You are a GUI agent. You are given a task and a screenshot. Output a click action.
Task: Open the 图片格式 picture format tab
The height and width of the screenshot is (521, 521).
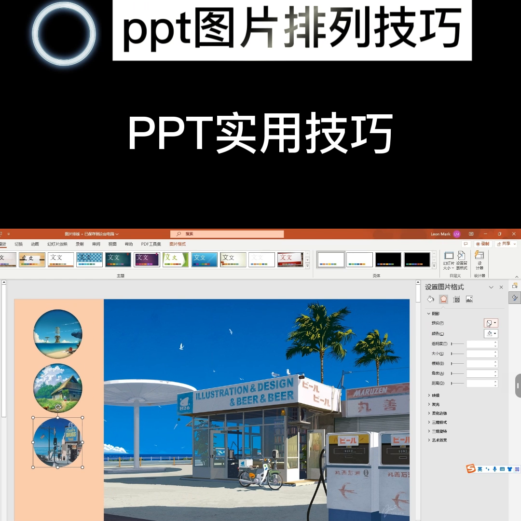pos(178,244)
